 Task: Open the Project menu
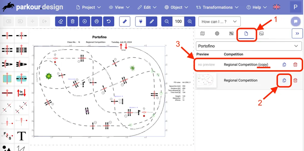88,7
